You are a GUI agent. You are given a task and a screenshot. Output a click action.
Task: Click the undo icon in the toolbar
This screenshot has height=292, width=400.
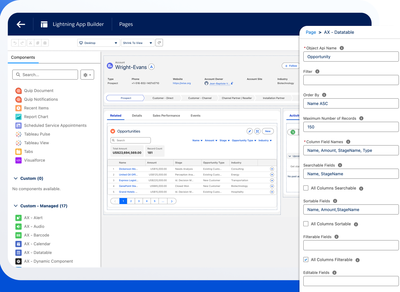click(x=15, y=43)
